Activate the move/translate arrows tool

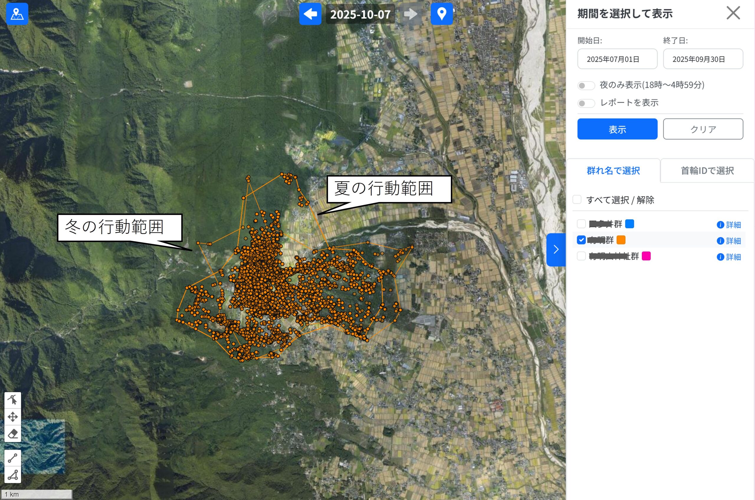tap(13, 417)
